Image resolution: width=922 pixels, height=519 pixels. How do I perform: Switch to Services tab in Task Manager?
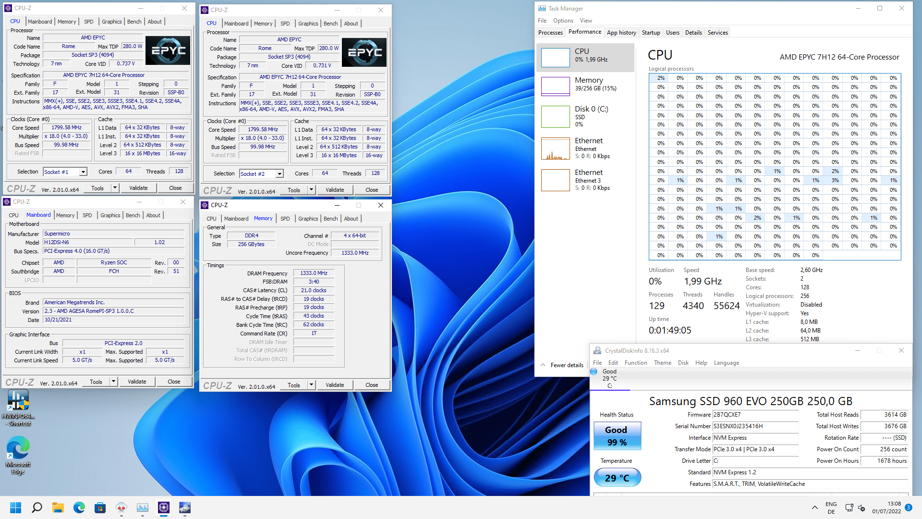(x=717, y=33)
